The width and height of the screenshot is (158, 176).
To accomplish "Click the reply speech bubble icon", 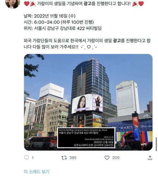I will [x=27, y=158].
